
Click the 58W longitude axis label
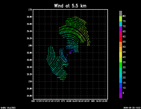pos(33,101)
